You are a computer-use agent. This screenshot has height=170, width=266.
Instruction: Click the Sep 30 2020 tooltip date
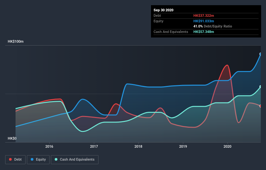click(164, 10)
